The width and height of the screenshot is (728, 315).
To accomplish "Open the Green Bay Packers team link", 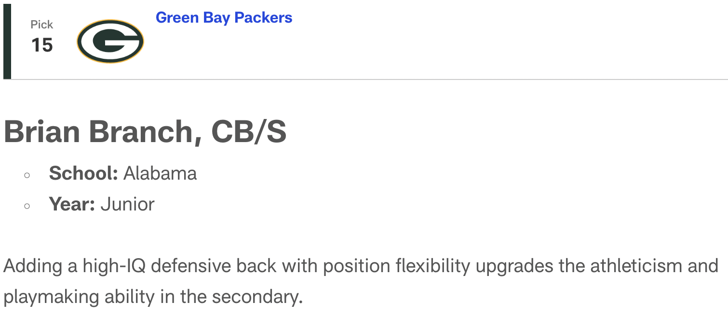I will point(224,18).
